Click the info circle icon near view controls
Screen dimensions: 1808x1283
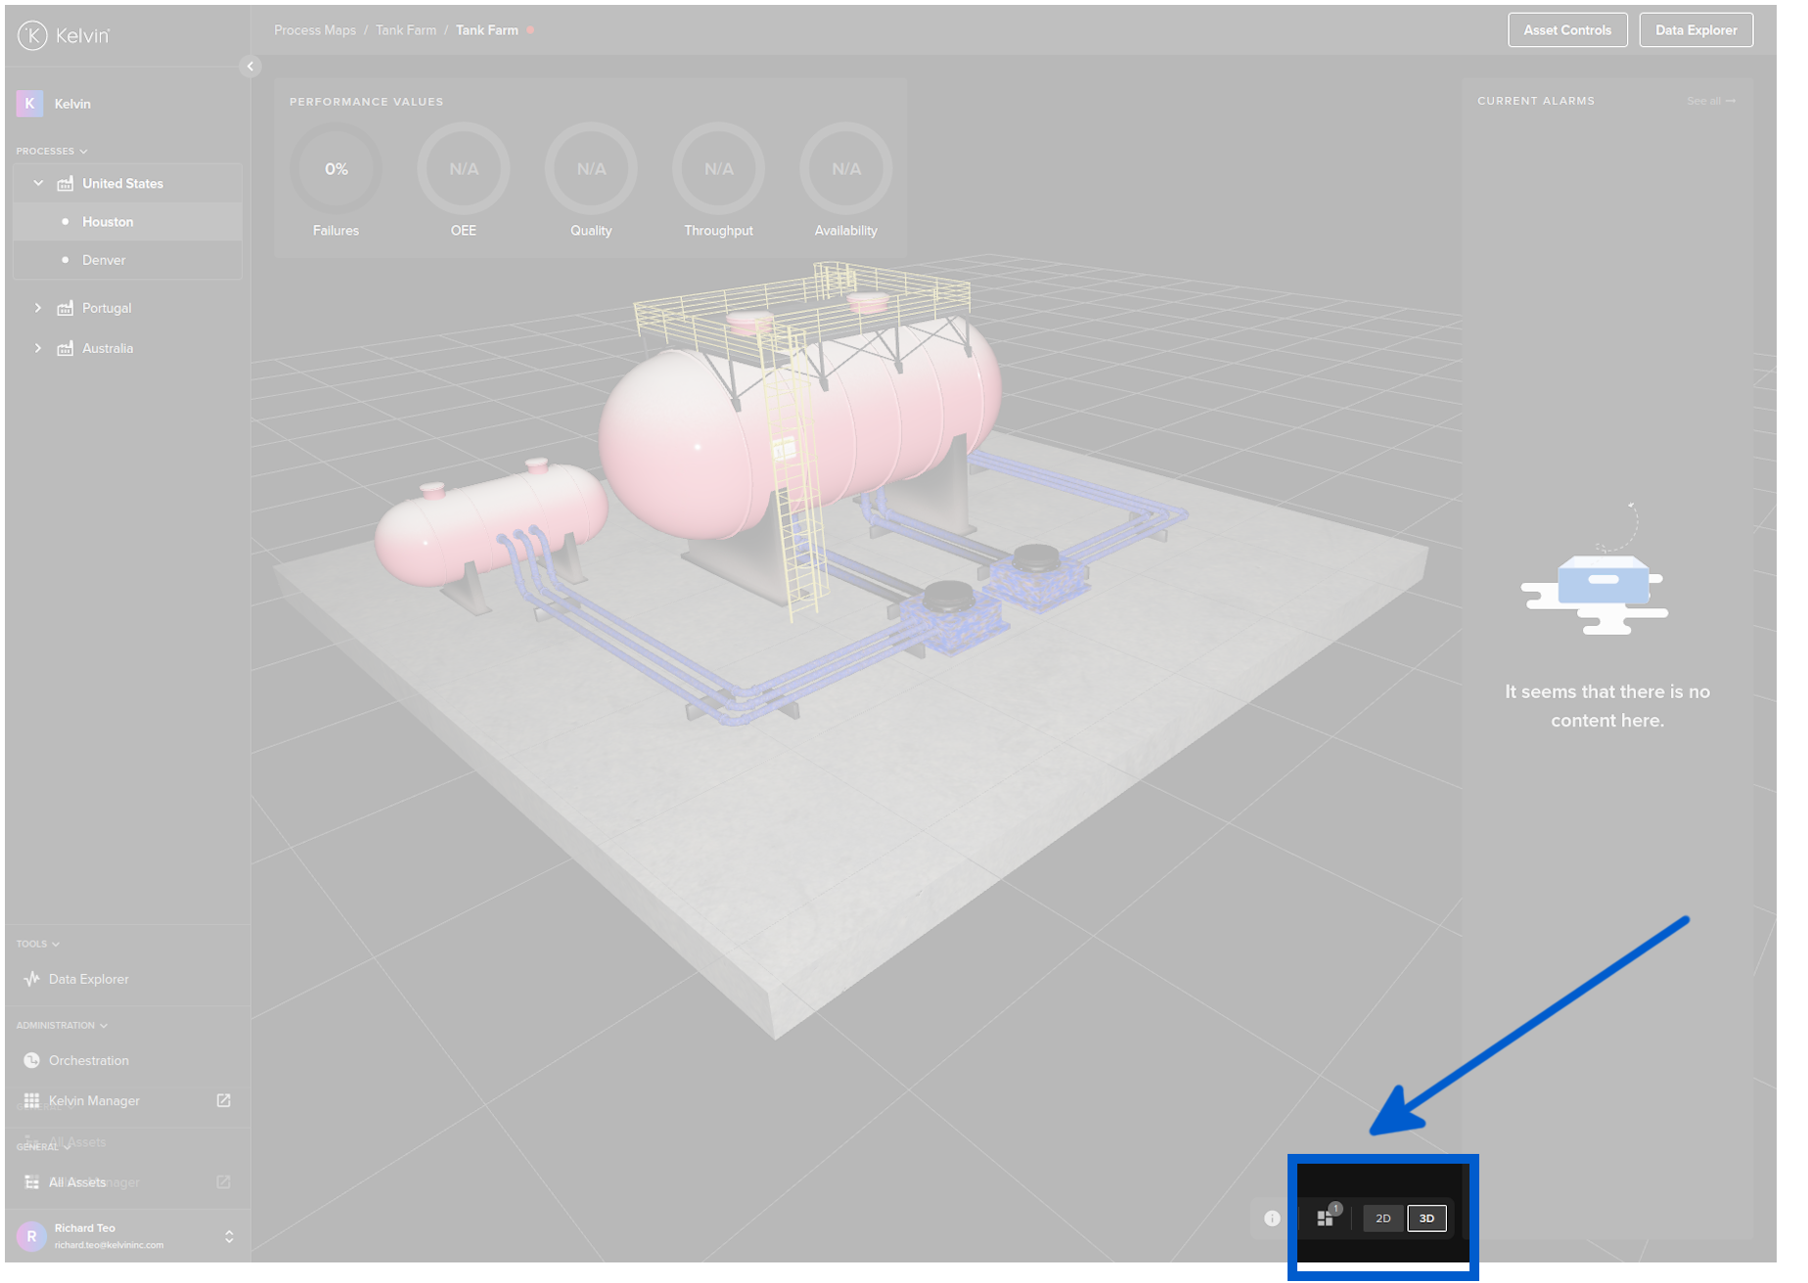[x=1271, y=1218]
